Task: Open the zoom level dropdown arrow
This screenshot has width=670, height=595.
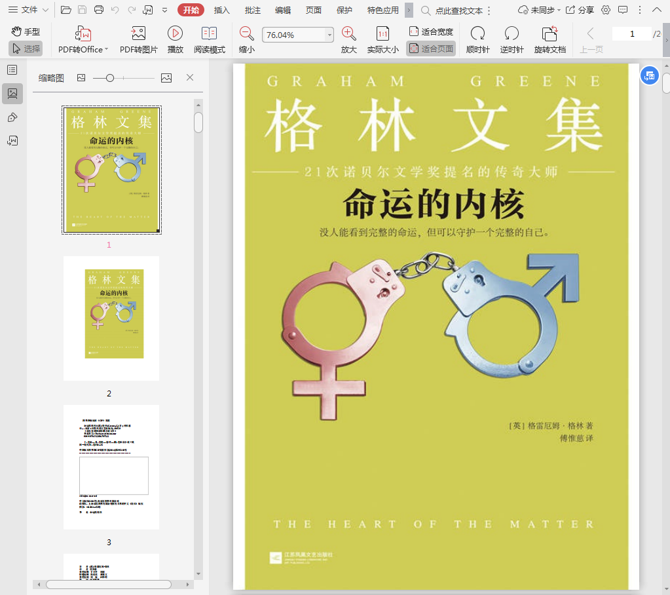Action: (329, 35)
